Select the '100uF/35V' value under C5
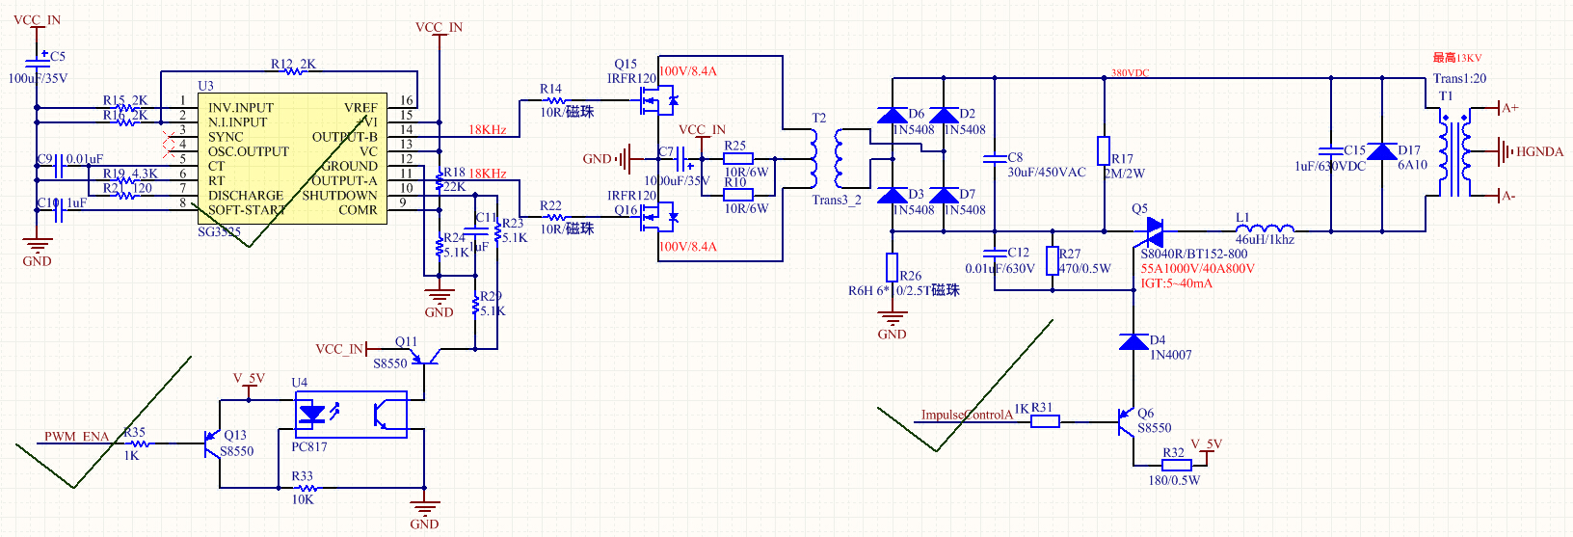This screenshot has height=537, width=1573. [38, 78]
